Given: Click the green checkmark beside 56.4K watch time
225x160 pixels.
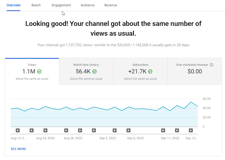Looking at the screenshot, I should (94, 72).
